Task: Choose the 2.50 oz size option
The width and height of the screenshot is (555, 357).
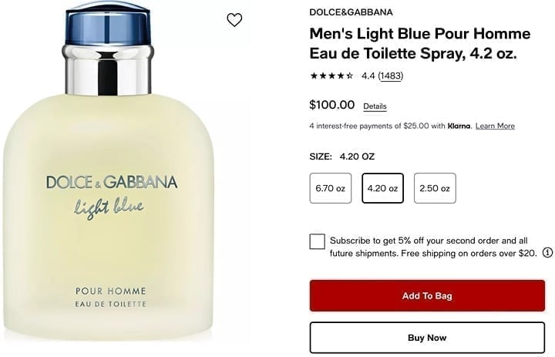Action: [435, 188]
